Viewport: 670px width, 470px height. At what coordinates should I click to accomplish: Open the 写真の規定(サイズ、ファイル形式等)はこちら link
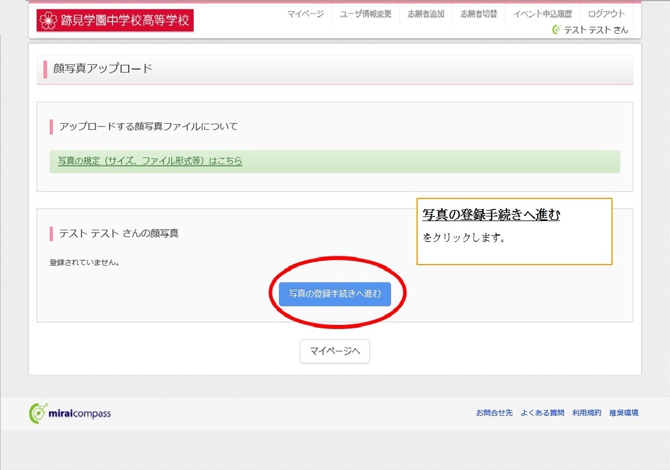pyautogui.click(x=150, y=161)
